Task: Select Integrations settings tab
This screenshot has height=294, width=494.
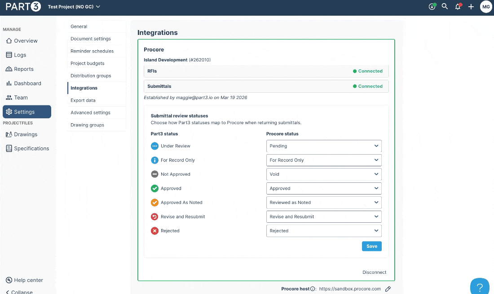Action: click(x=97, y=88)
